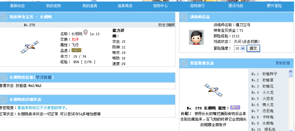Click the 长翅鸥 sprite in my pet panel
The width and height of the screenshot is (295, 131).
(30, 47)
